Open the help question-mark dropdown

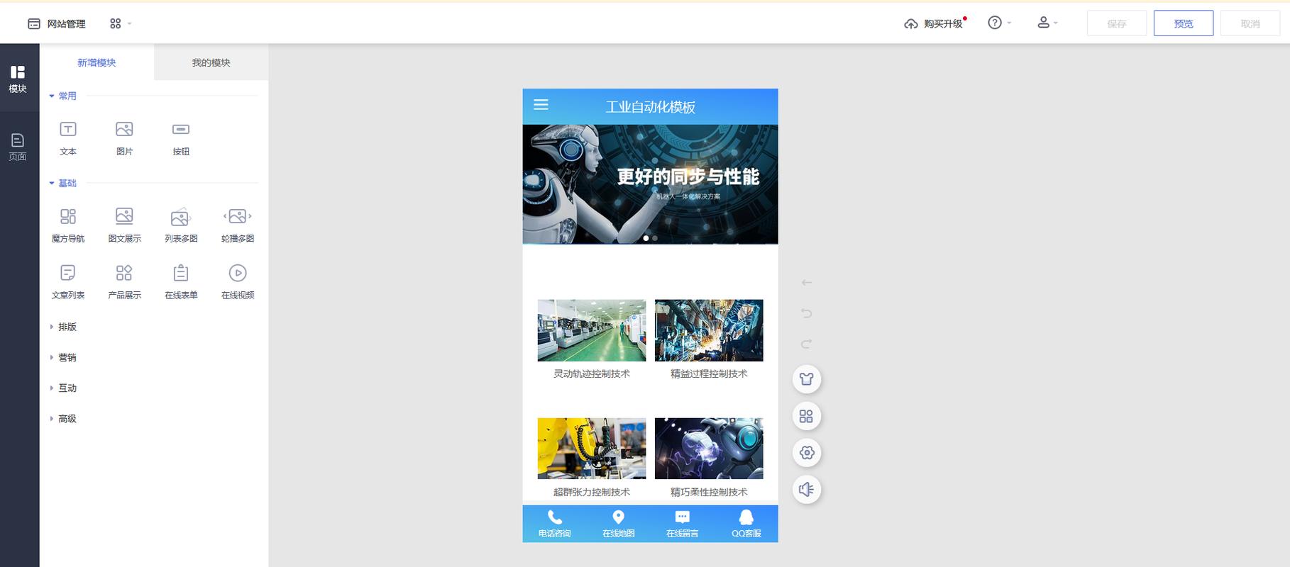pos(1000,23)
